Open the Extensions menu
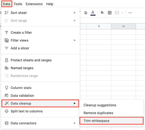Screen dimensions: 145x130 (34, 4)
